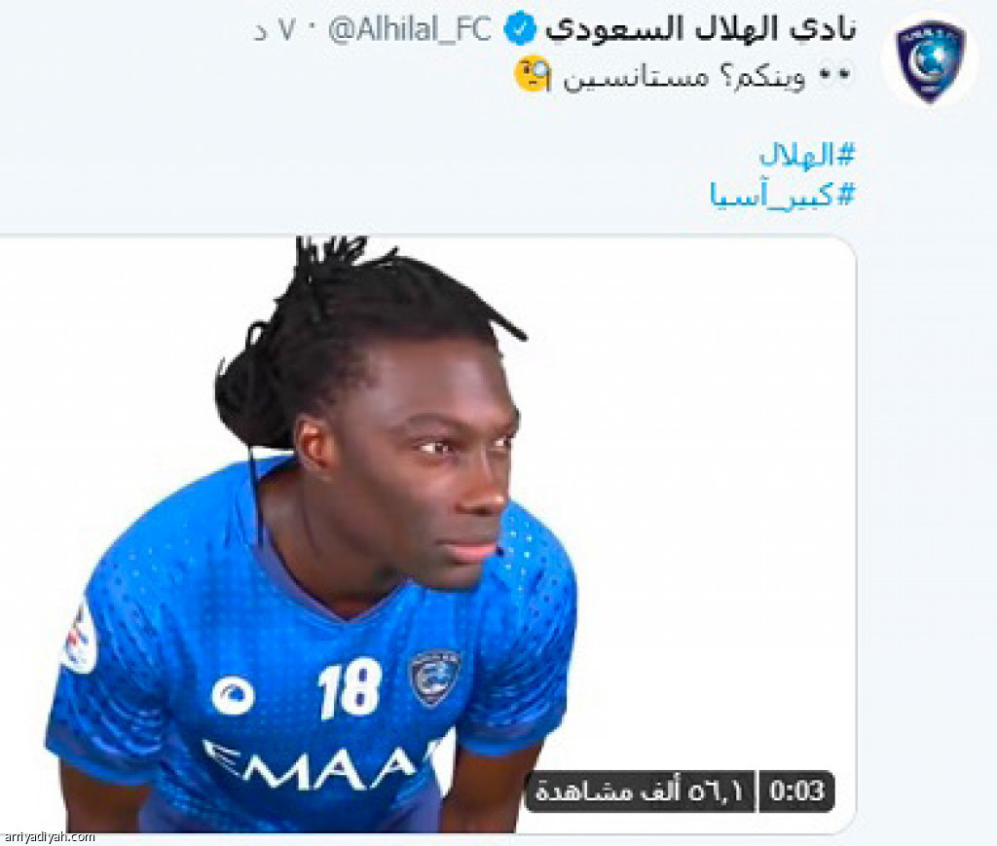Click the league sleeve patch on jersey
The height and width of the screenshot is (846, 997).
click(80, 637)
